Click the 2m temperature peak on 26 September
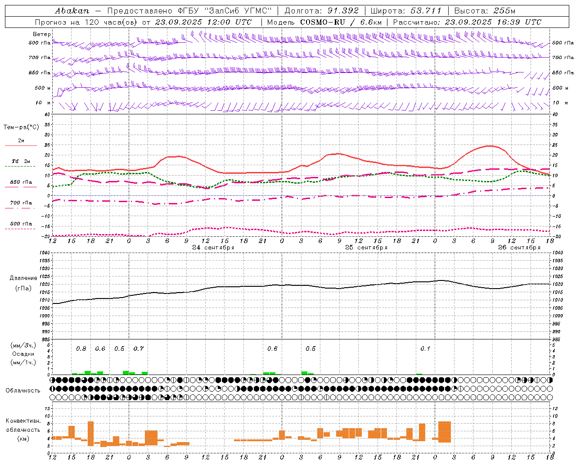The image size is (576, 461). coord(490,146)
